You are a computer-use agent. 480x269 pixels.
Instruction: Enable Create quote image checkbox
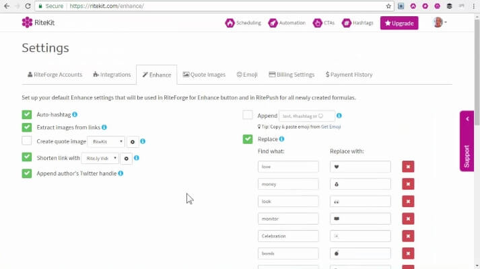coord(27,141)
